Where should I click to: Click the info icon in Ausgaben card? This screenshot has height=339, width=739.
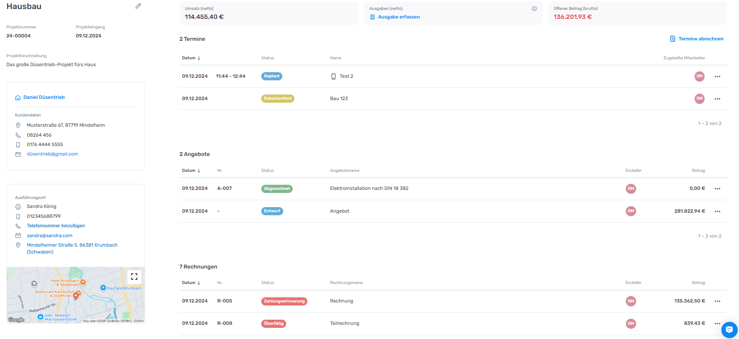[534, 9]
